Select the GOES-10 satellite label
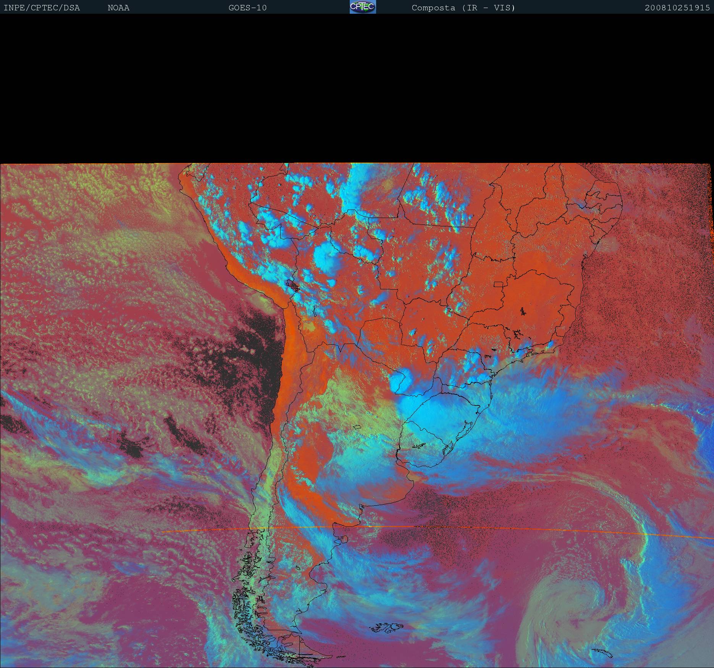The image size is (714, 668). click(247, 8)
